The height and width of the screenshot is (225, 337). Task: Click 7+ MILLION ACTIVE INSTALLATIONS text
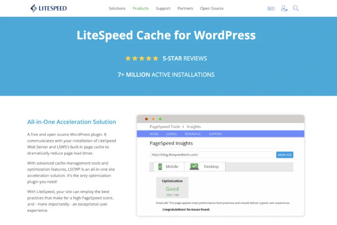[x=166, y=75]
